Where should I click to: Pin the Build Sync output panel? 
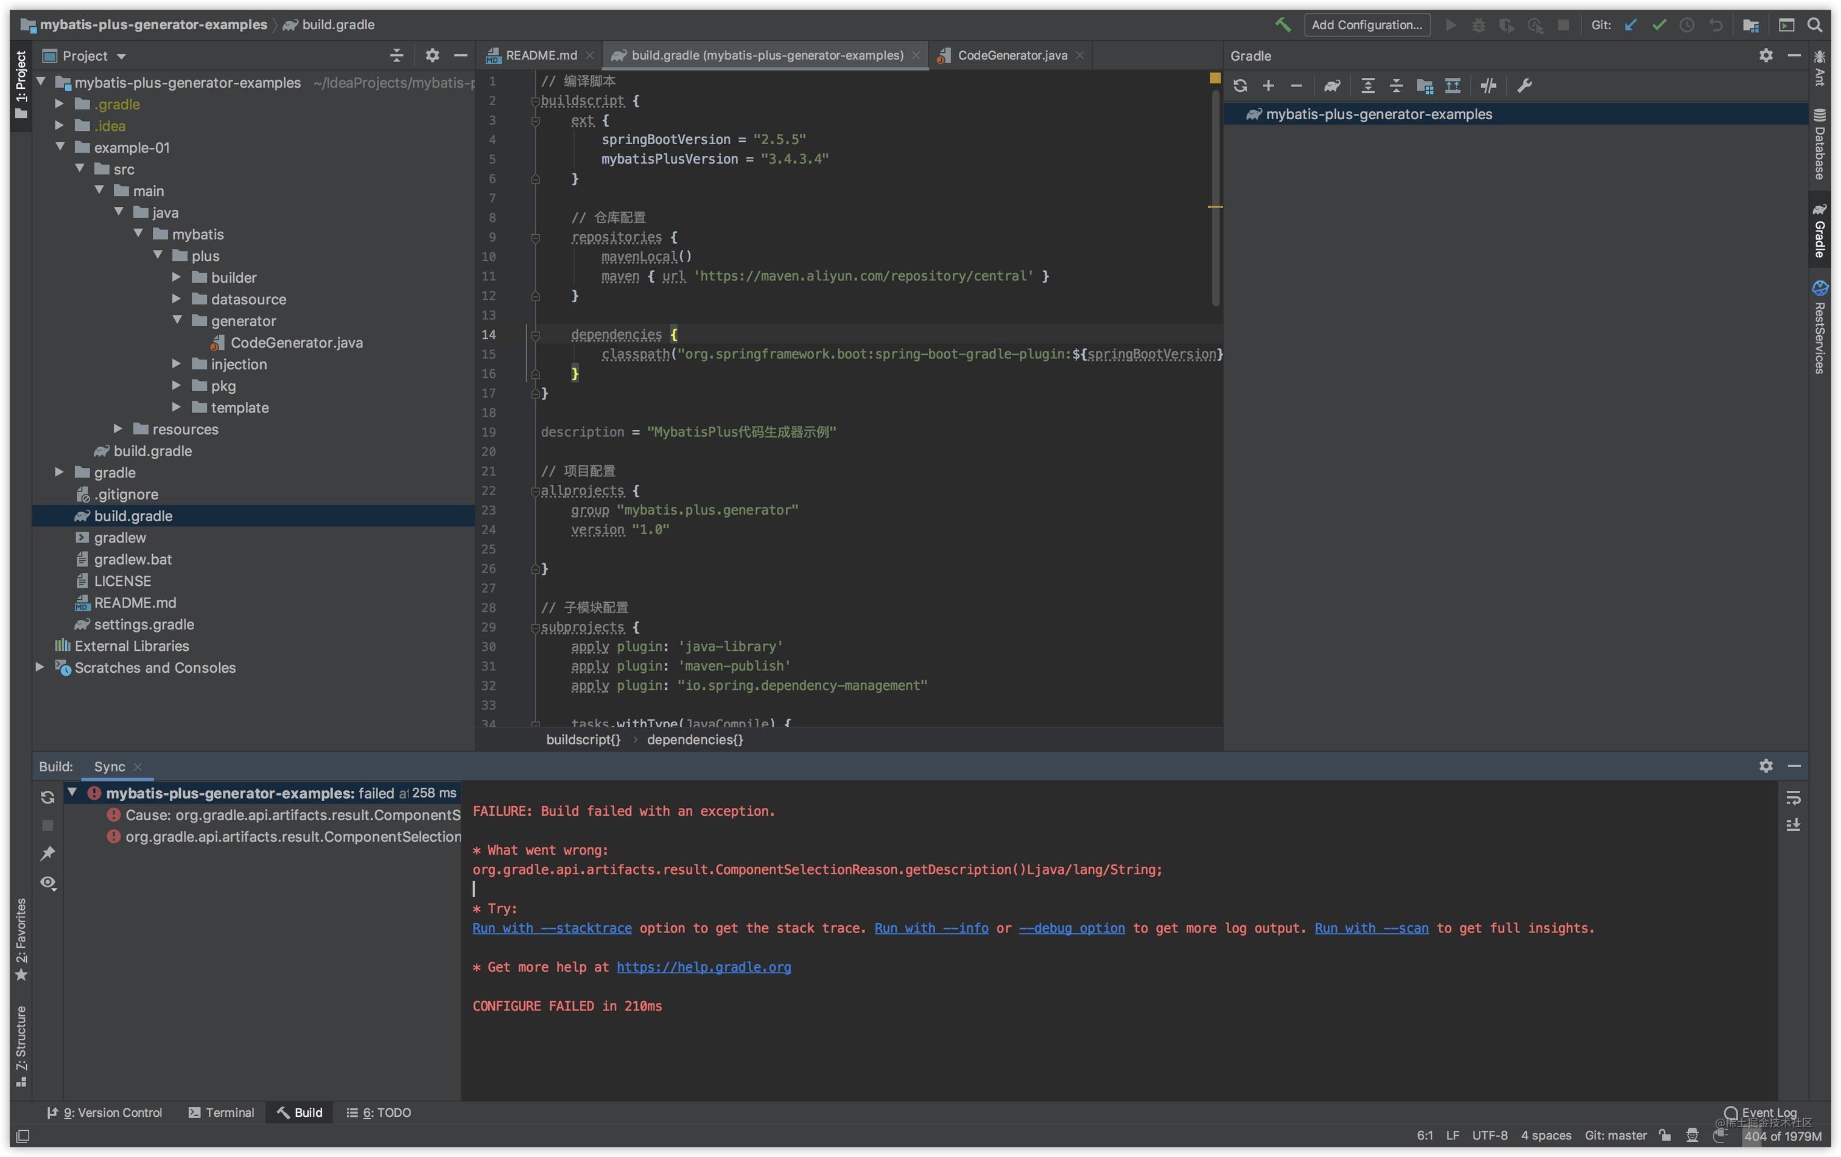(48, 853)
